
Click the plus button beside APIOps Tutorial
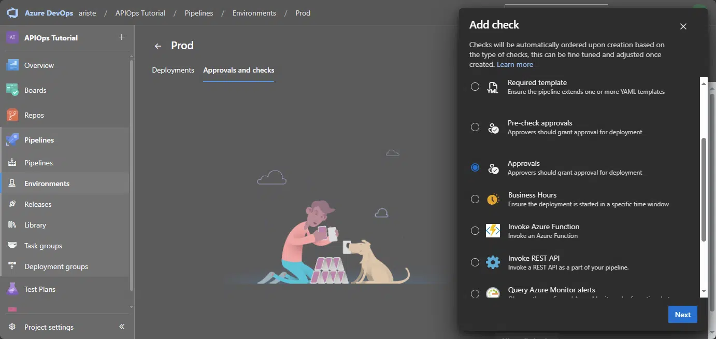coord(122,37)
